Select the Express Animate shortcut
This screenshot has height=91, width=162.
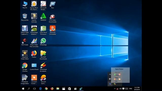point(34,18)
